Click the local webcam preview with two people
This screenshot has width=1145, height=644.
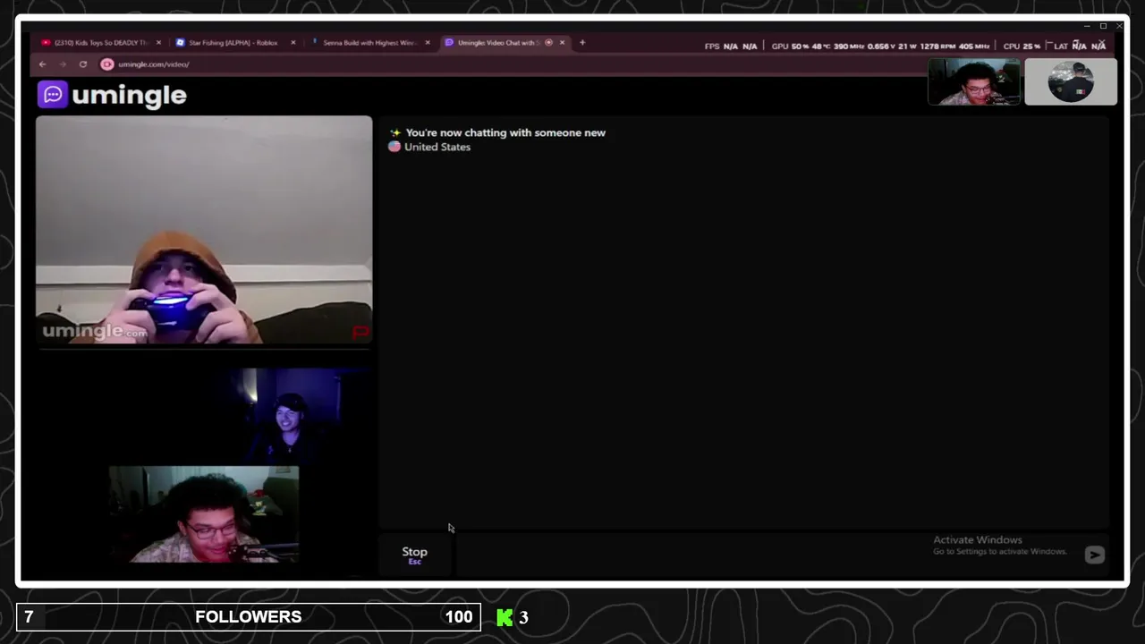coord(204,465)
